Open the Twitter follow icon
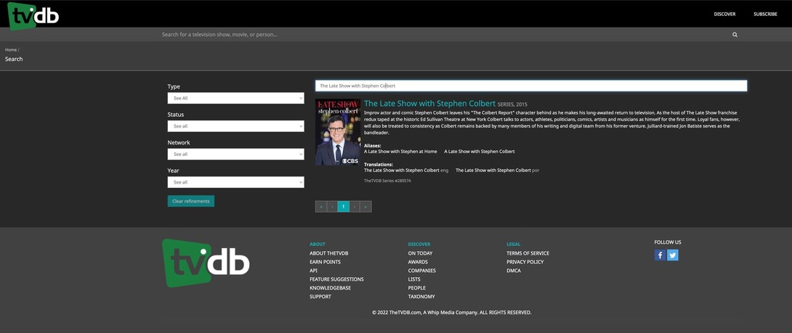 [673, 255]
